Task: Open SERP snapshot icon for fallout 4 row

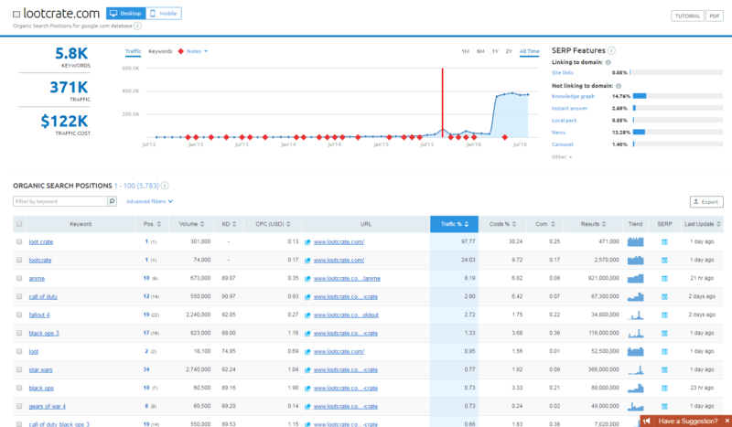Action: click(x=664, y=315)
